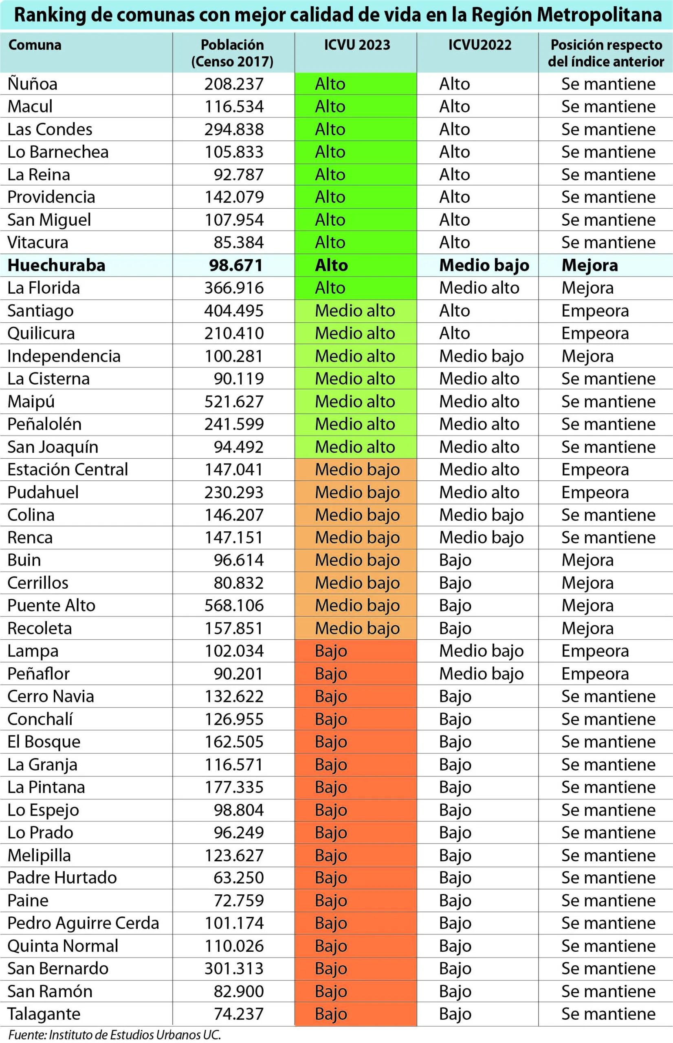Viewport: 673px width, 1043px height.
Task: Select Estación Central's orange Medio bajo cell
Action: pos(356,469)
